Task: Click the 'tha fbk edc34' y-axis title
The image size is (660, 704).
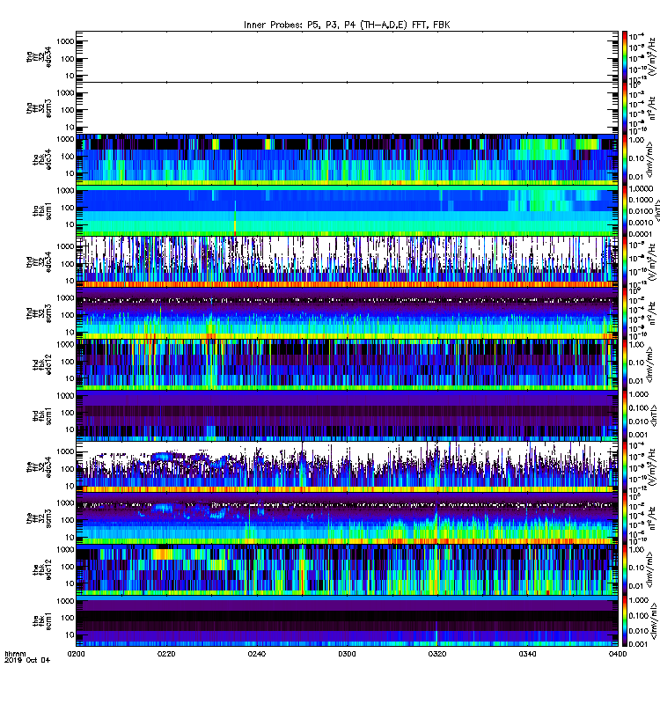Action: tap(42, 159)
